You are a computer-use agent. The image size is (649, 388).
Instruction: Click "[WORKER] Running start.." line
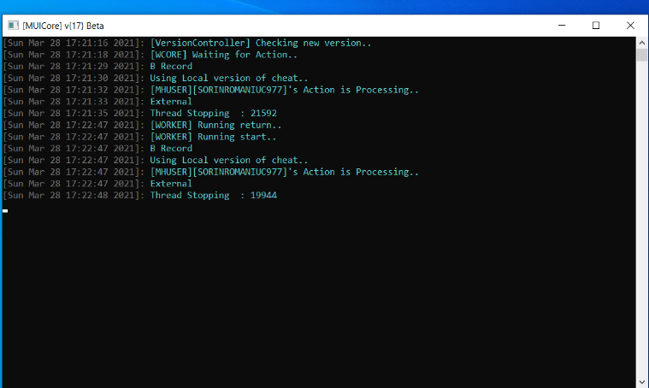213,137
